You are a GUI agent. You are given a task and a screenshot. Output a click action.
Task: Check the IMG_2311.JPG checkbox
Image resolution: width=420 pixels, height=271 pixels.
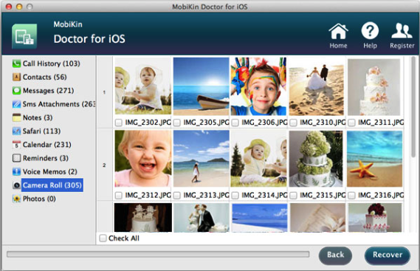coord(351,123)
